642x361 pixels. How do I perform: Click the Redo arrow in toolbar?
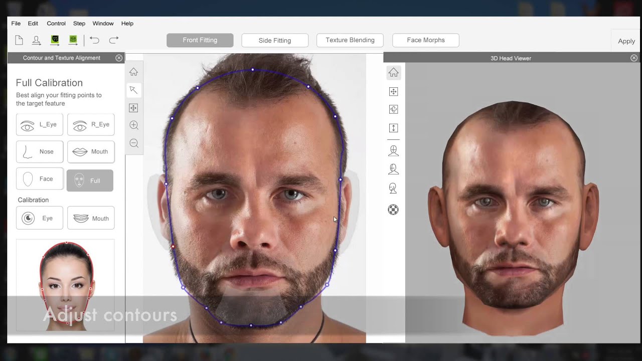click(114, 40)
